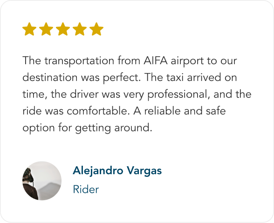
Task: Click the word "reliable" in the review
Action: [162, 111]
